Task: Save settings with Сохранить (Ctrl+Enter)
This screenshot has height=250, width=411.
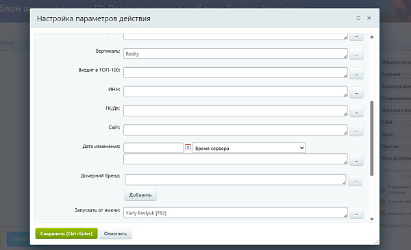Action: (x=66, y=234)
